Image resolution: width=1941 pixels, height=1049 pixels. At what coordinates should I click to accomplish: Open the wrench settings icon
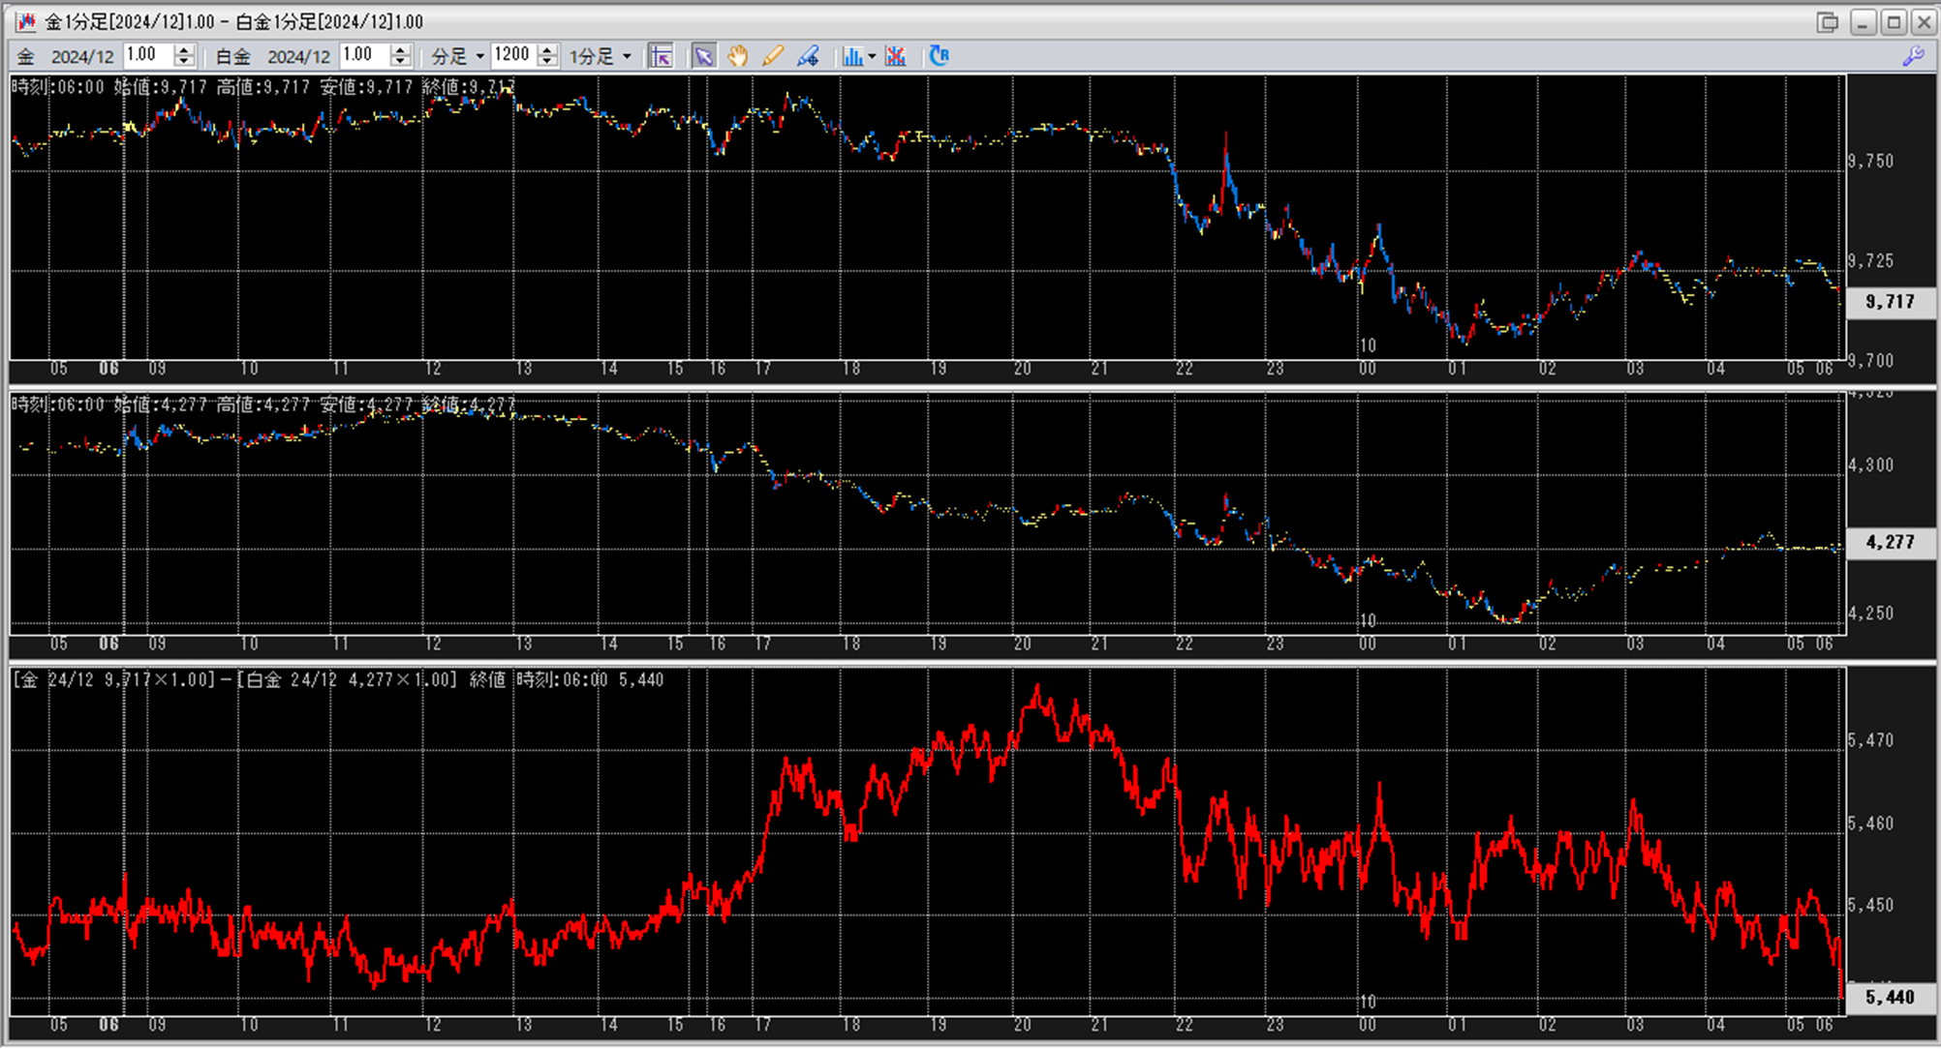pos(1913,56)
